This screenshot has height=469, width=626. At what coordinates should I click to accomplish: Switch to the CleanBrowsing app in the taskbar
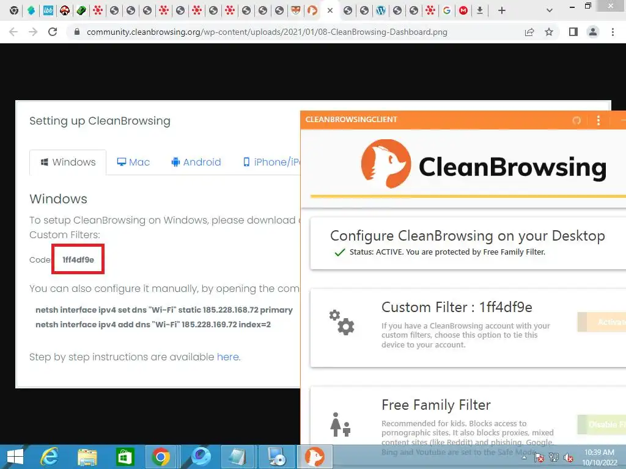point(315,457)
